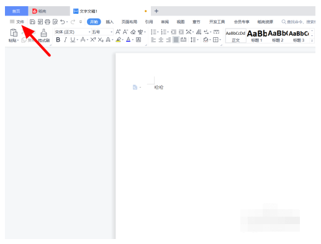
Task: Click the Print icon in quick toolbar
Action: [x=48, y=22]
